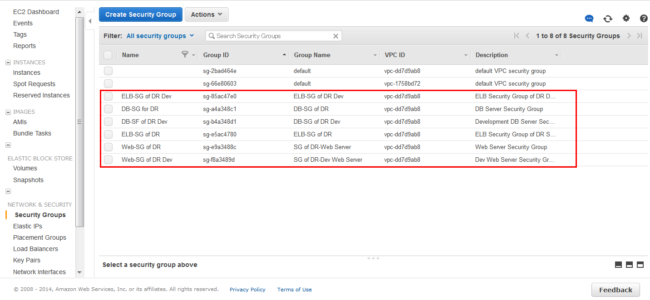Screen dimensions: 650x300
Task: Click the Create Security Group button
Action: (140, 14)
